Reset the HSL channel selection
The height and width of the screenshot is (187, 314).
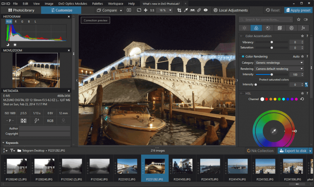click(302, 99)
